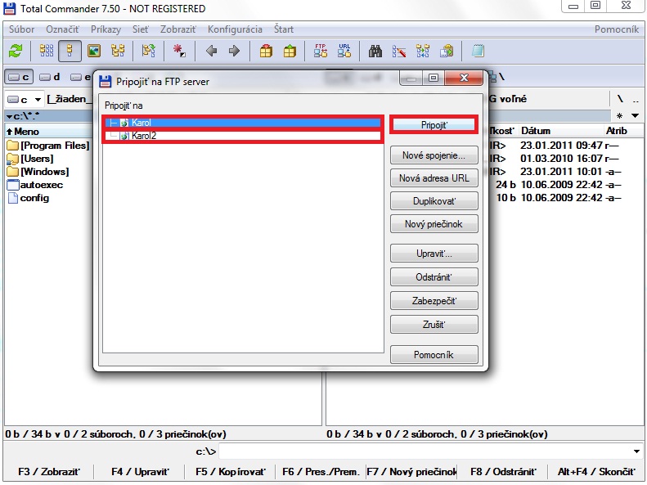Select the Karol FTP connection
The width and height of the screenshot is (647, 485).
pyautogui.click(x=243, y=123)
